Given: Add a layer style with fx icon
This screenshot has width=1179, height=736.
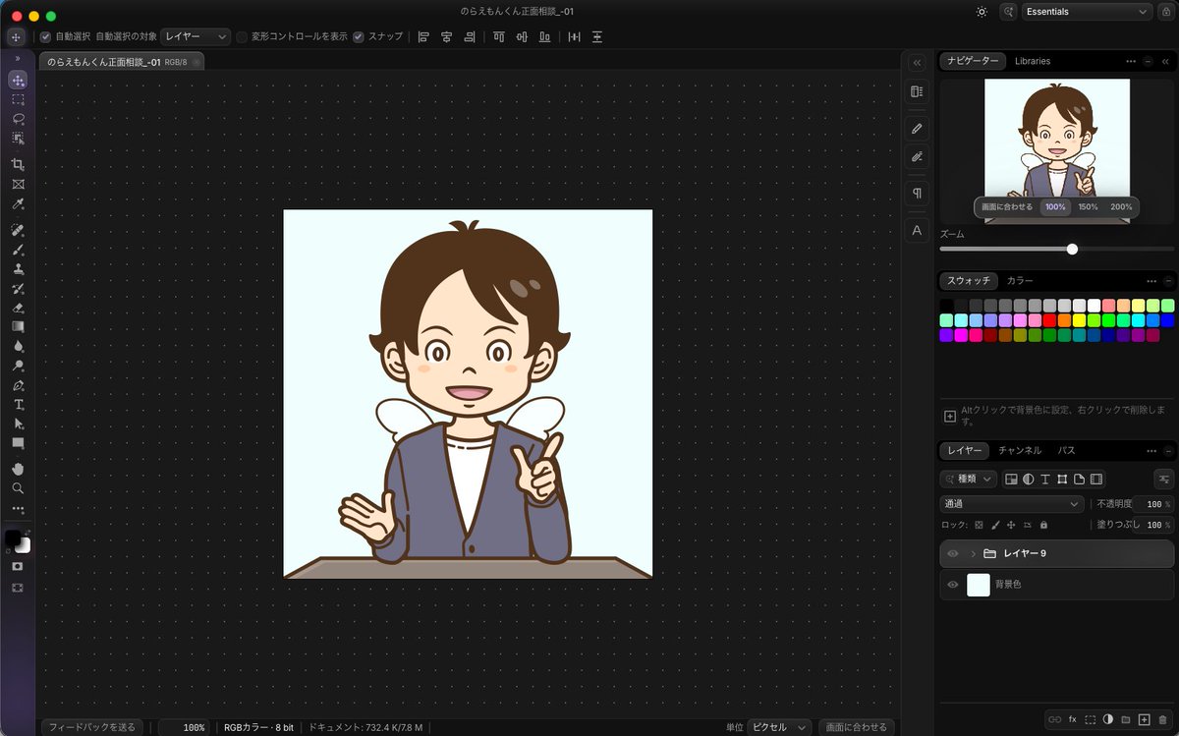Looking at the screenshot, I should 1073,719.
